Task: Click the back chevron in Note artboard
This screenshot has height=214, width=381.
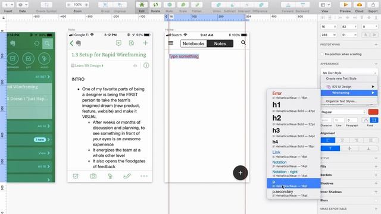Action: [x=71, y=43]
